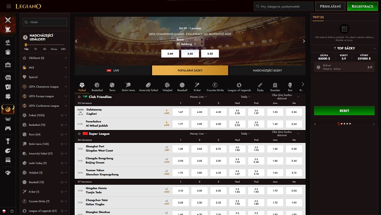Toggle favorite star next to Fotbal (1025)
The width and height of the screenshot is (381, 215).
click(62, 115)
